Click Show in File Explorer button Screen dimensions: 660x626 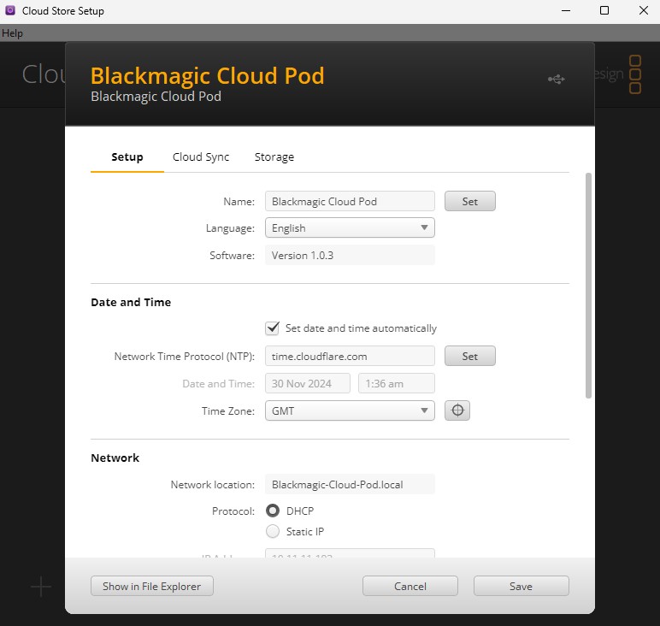(x=152, y=586)
